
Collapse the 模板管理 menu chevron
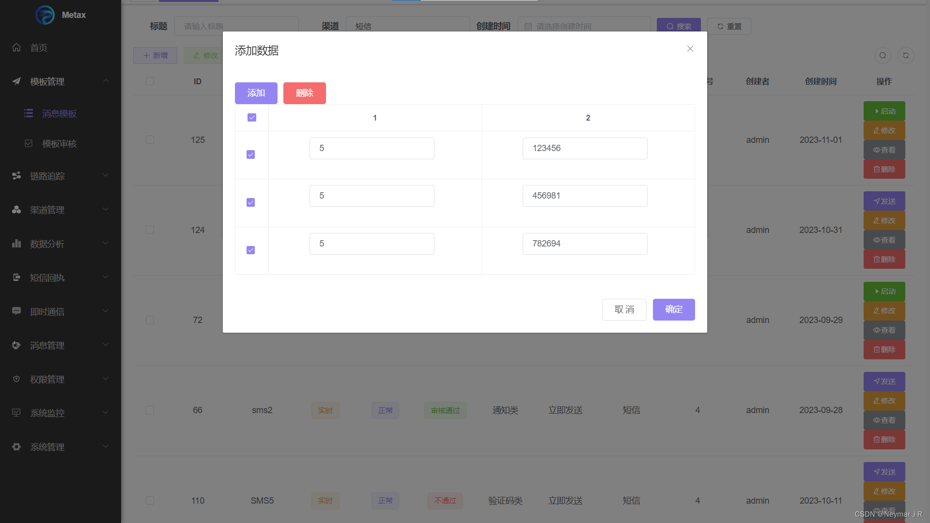(106, 81)
